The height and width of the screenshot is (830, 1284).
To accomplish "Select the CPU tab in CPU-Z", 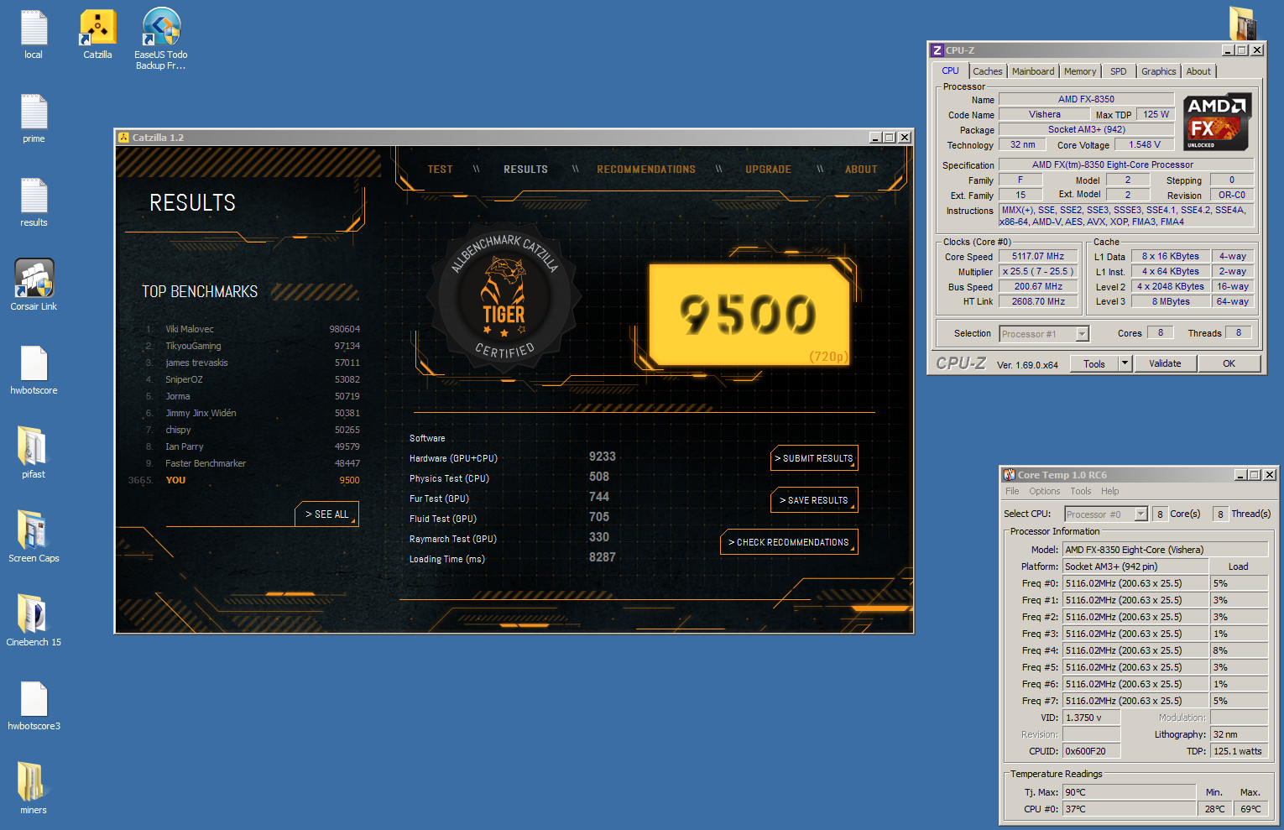I will tap(950, 70).
